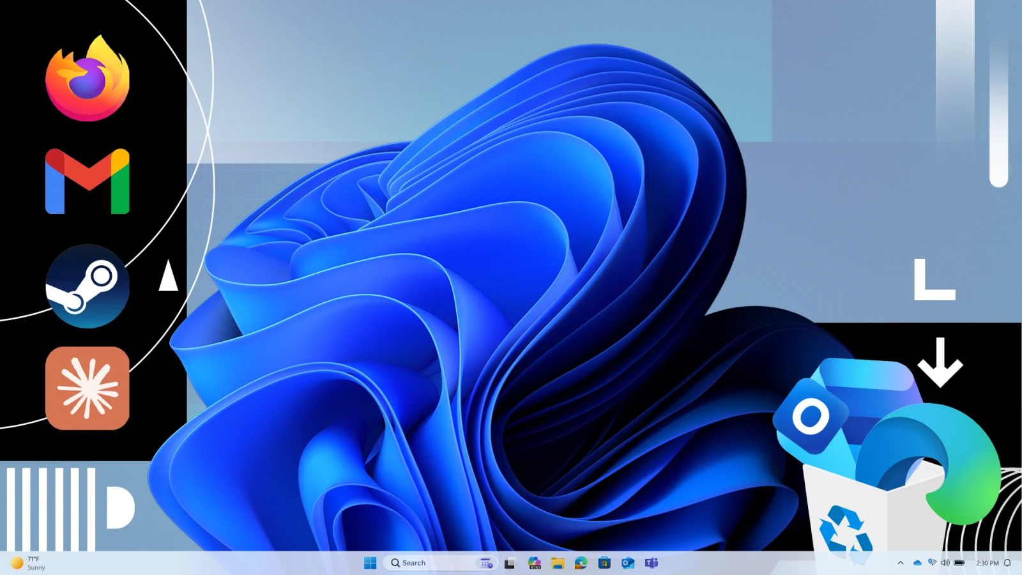This screenshot has width=1022, height=575.
Task: Click the large Outlook icon in the bin
Action: point(811,417)
